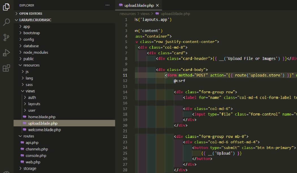Open the Search view in activity bar

6,22
